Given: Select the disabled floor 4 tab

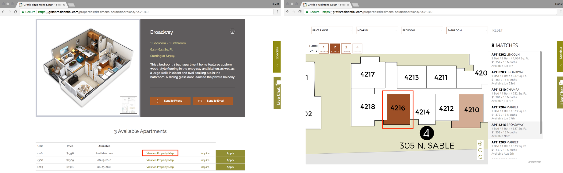Looking at the screenshot, I should point(357,48).
